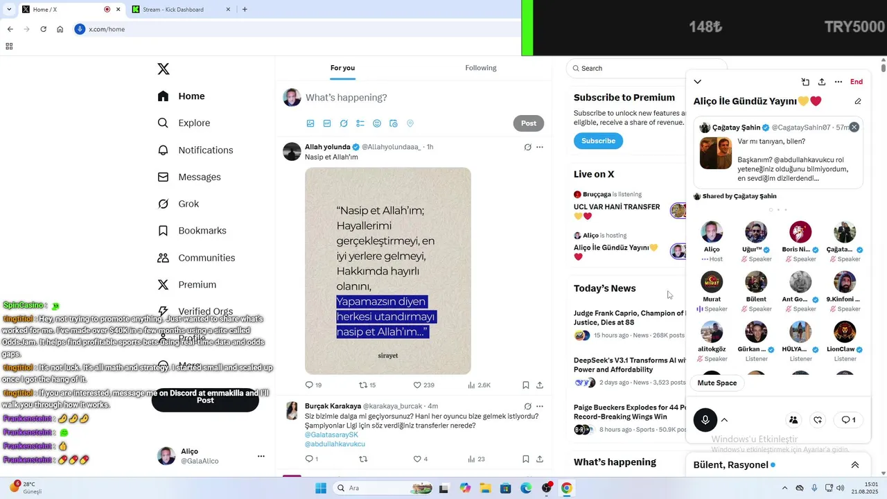Like Burçak Karakaya's post with 4 likes
The image size is (887, 499).
tap(421, 459)
